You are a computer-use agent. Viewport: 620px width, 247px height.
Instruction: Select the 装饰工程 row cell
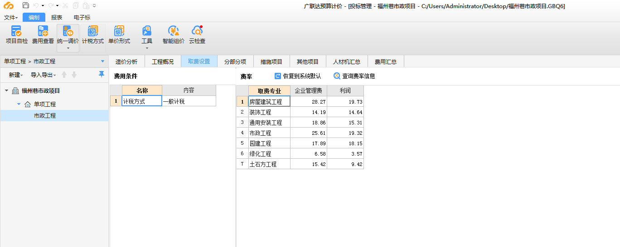point(269,112)
